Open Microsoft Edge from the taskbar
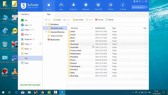The width and height of the screenshot is (168, 95). pos(16,92)
